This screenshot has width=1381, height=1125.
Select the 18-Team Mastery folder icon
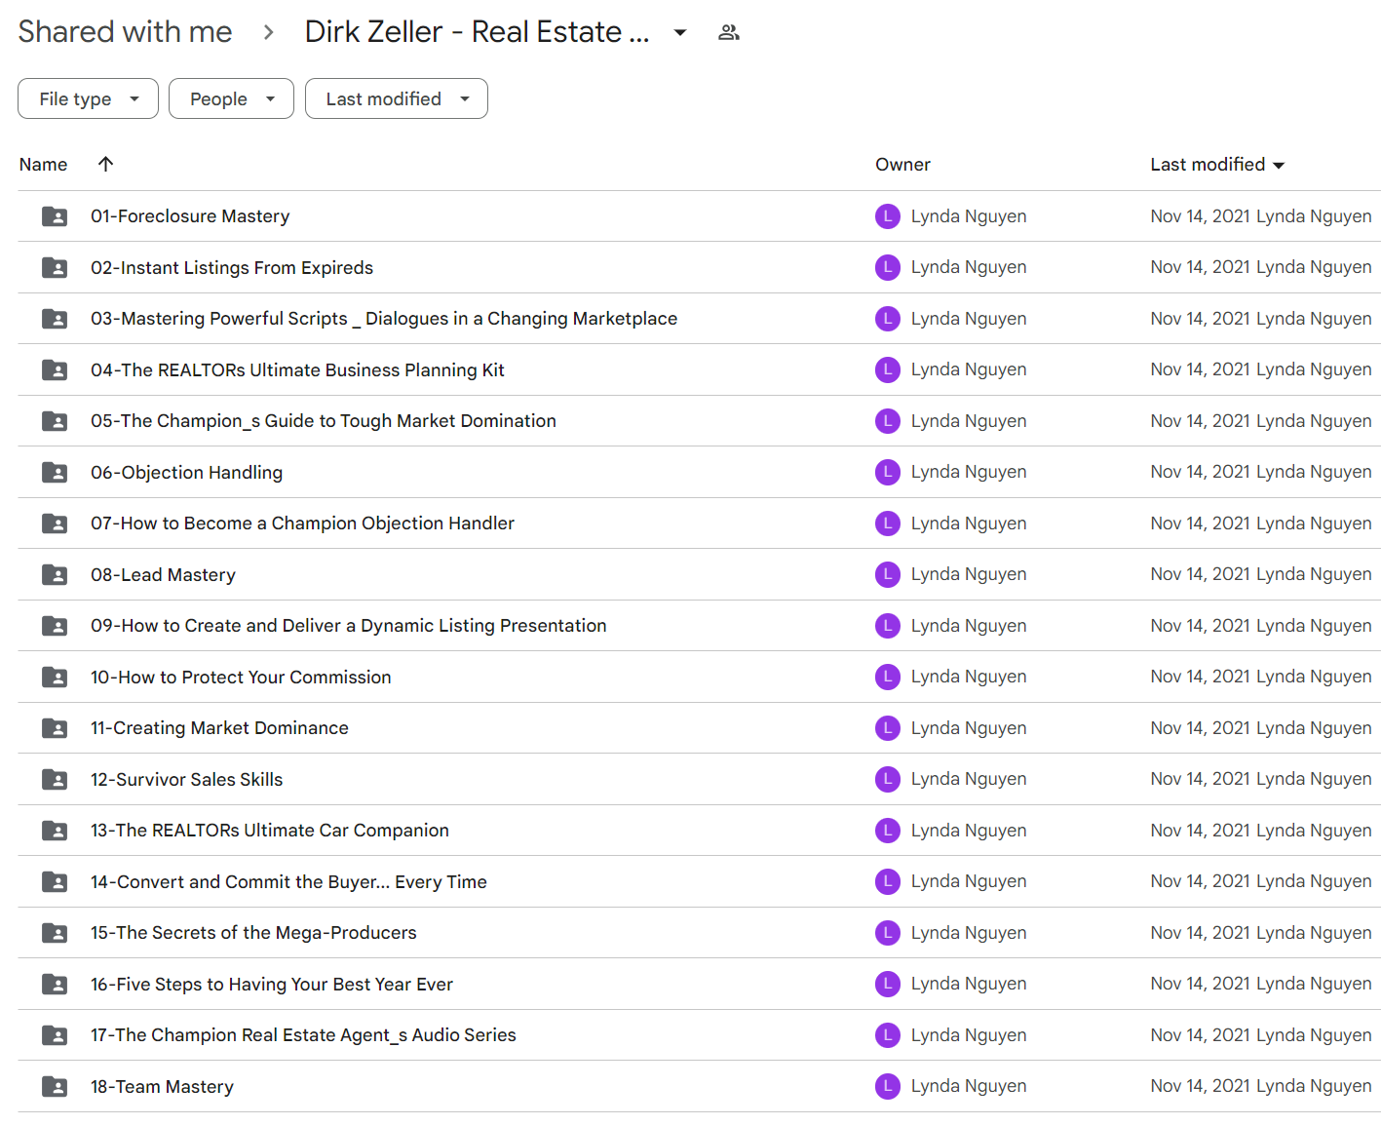[x=55, y=1086]
